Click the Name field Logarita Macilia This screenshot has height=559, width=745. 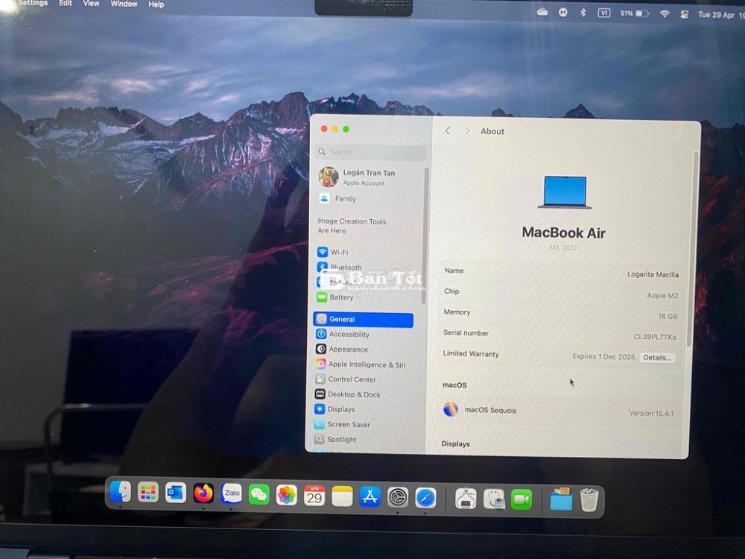pyautogui.click(x=653, y=274)
